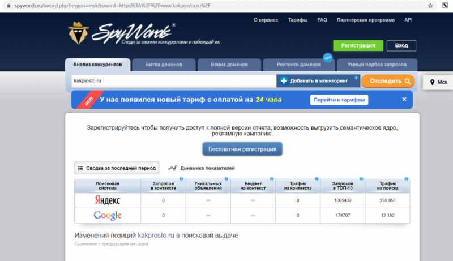
Task: Open the FAQ menu link
Action: pos(322,20)
